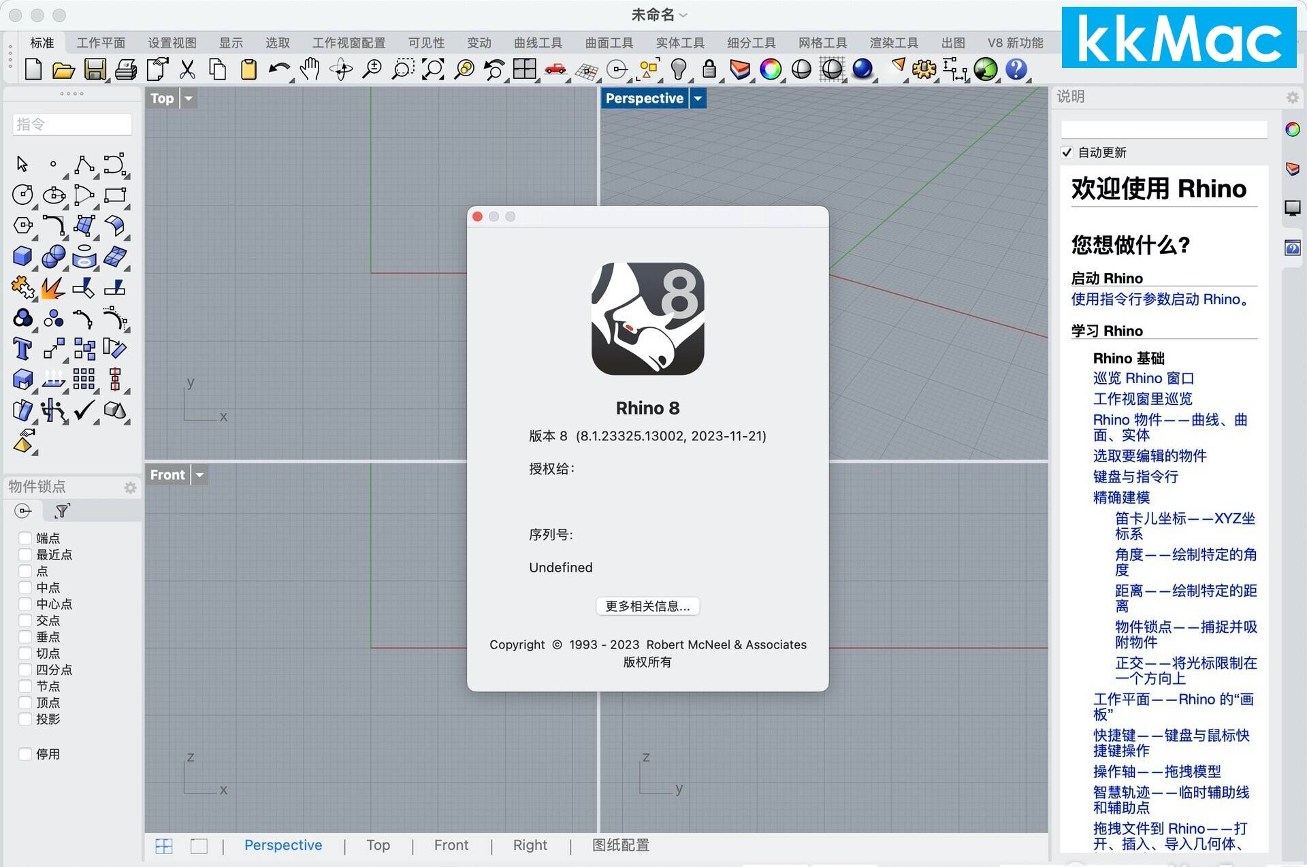Select the Pan hand tool
Viewport: 1307px width, 867px height.
(x=310, y=69)
